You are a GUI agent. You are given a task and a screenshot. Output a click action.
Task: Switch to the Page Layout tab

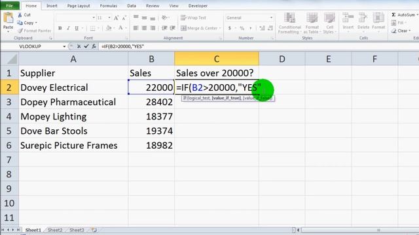(x=79, y=6)
